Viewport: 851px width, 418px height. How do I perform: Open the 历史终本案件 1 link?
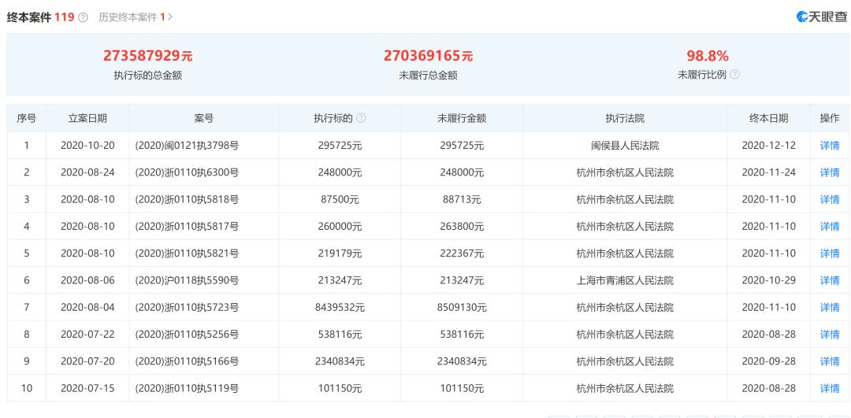132,17
